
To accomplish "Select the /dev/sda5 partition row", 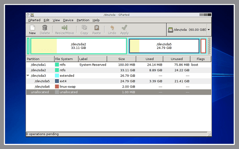I will pos(119,81).
